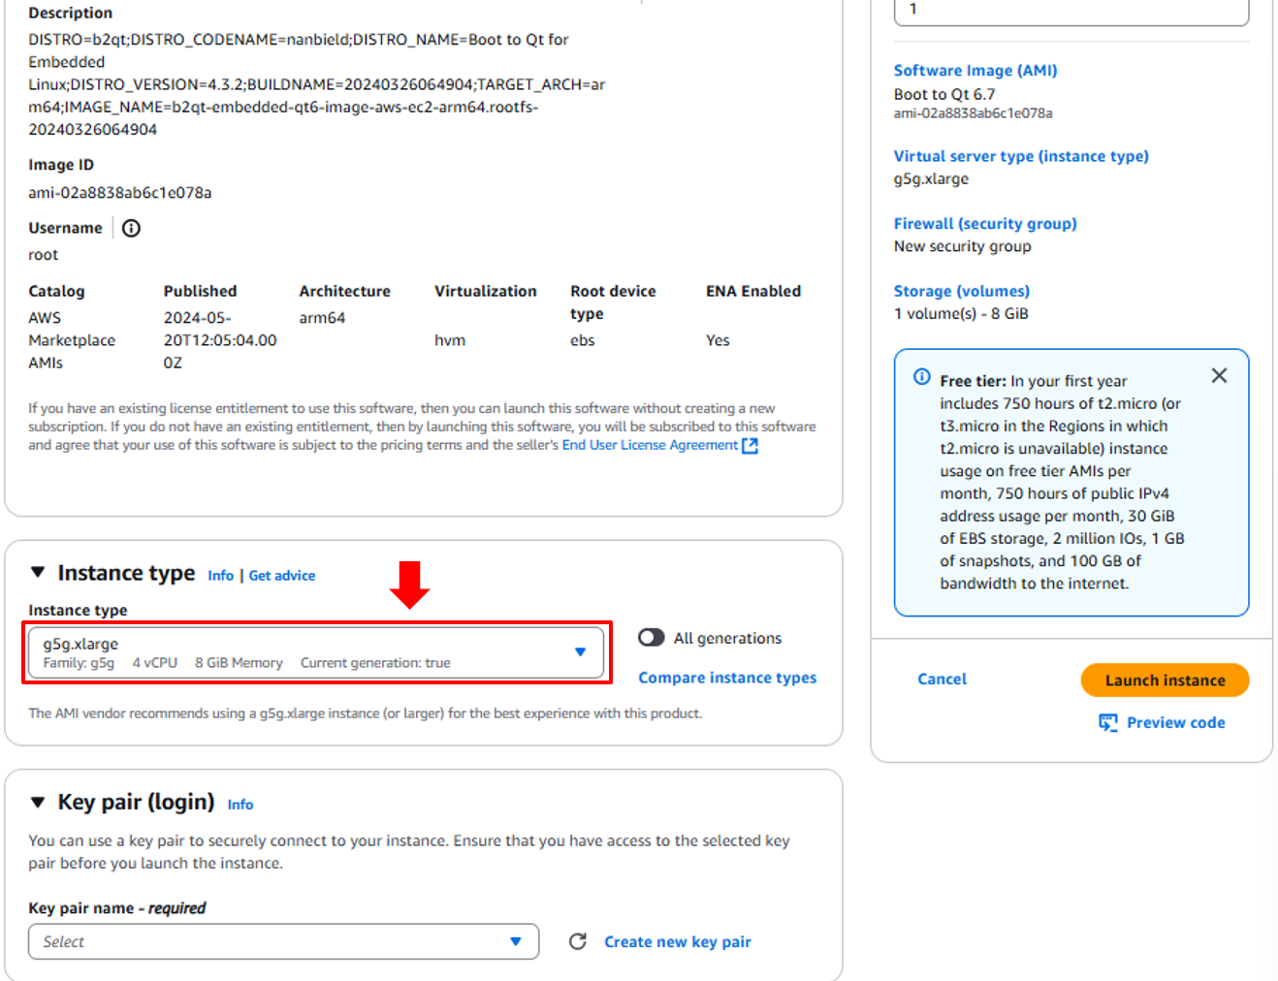Toggle the All generations switch

(x=651, y=638)
